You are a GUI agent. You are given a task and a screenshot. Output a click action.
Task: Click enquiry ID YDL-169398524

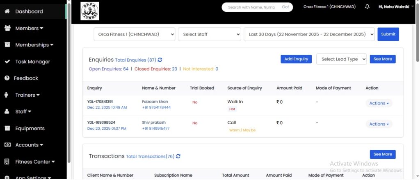pyautogui.click(x=101, y=122)
